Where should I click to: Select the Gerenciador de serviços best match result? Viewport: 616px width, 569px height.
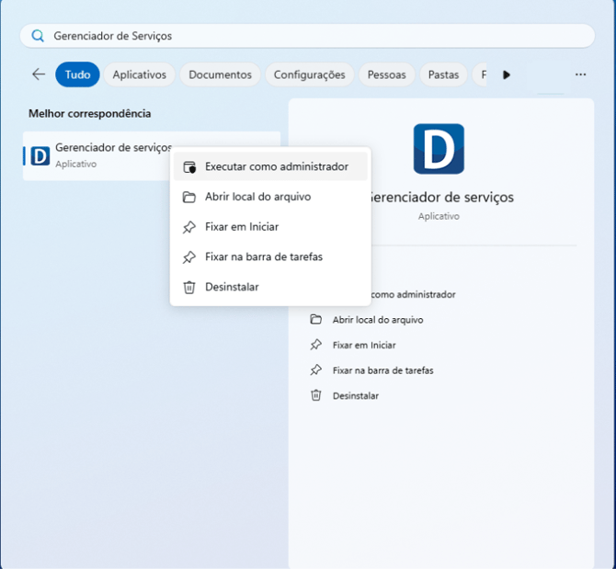click(x=101, y=154)
